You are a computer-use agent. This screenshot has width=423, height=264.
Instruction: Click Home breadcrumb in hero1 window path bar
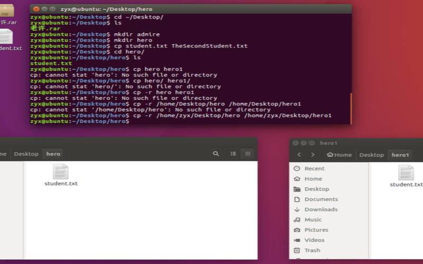[339, 155]
